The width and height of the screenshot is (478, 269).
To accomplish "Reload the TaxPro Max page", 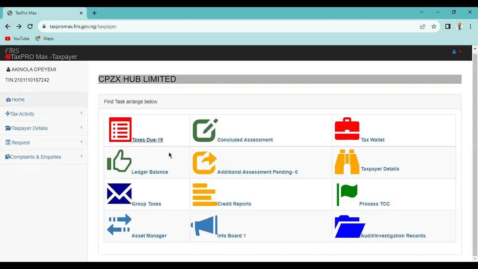I will [30, 27].
